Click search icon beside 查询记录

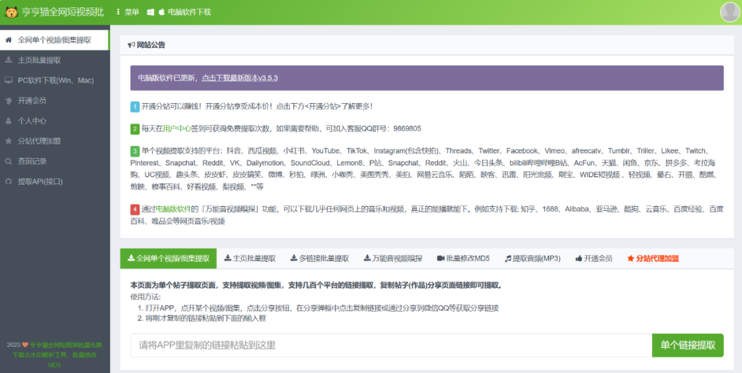pyautogui.click(x=8, y=161)
